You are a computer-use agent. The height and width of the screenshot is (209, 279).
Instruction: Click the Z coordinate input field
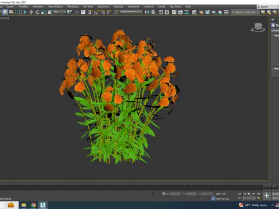click(x=208, y=194)
